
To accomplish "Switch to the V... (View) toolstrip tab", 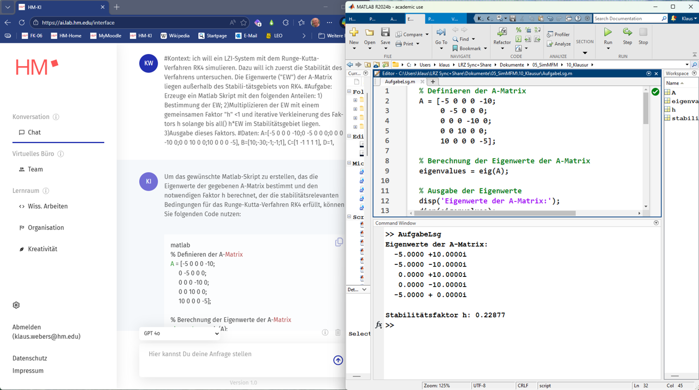I will pyautogui.click(x=453, y=19).
